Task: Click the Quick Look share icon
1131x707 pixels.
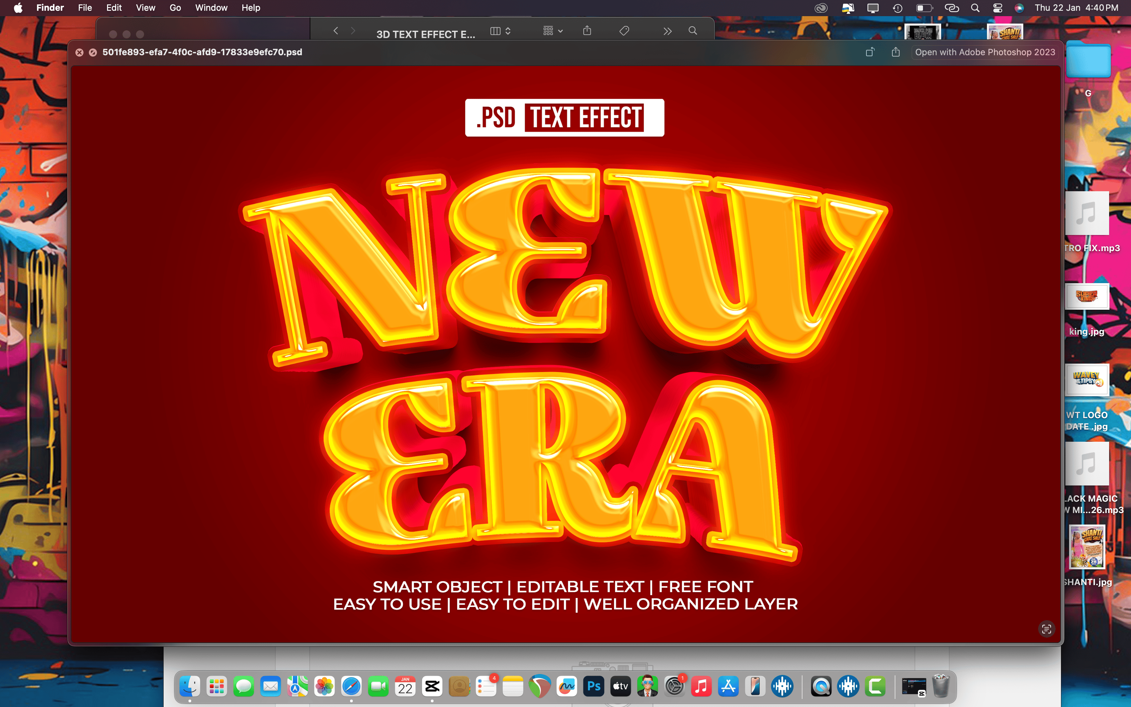Action: pos(895,52)
